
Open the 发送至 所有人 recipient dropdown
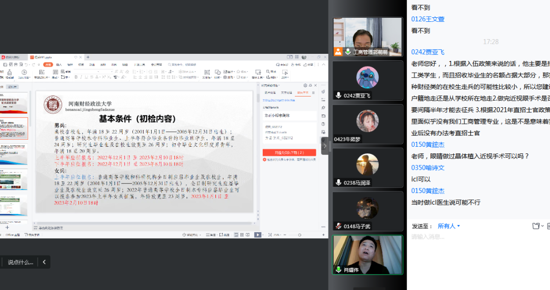click(x=449, y=226)
